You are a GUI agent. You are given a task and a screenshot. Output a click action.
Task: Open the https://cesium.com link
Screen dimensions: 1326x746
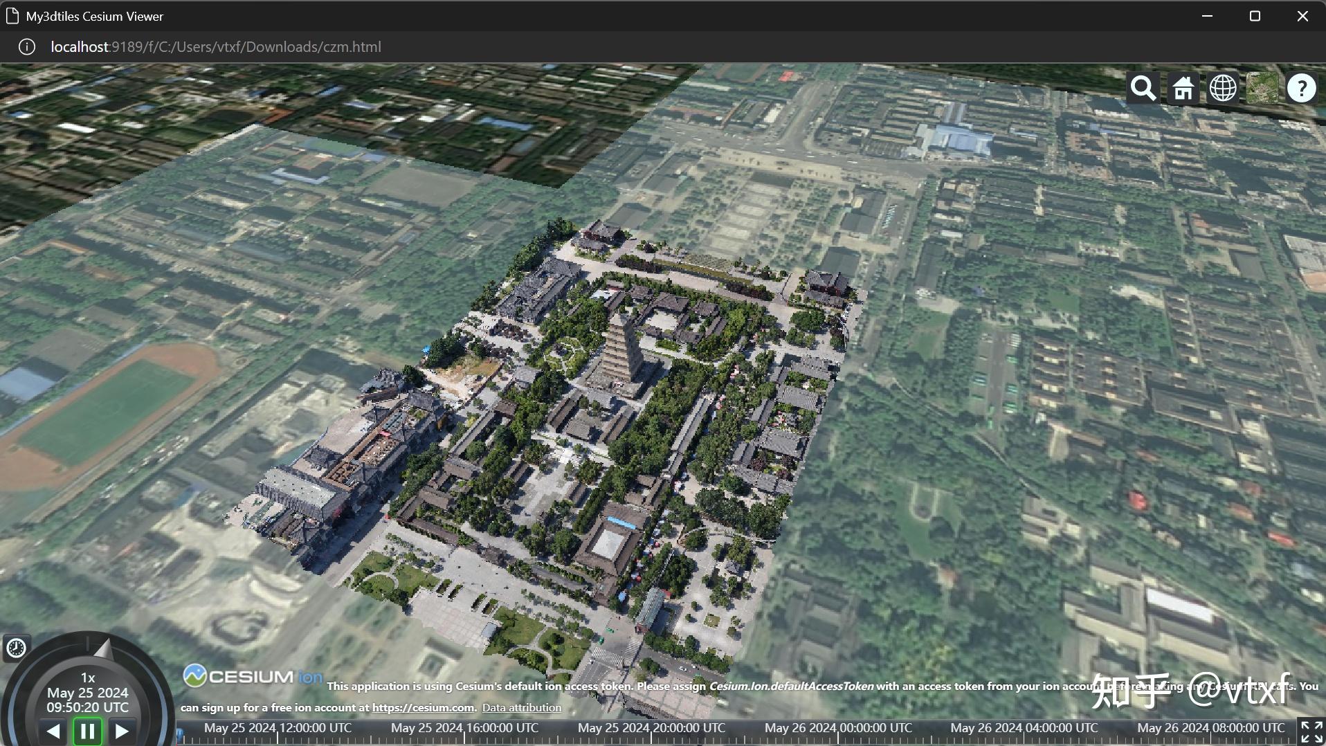(423, 707)
